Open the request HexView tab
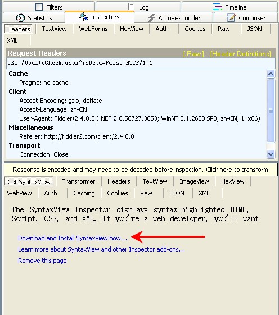The height and width of the screenshot is (315, 279). [132, 29]
